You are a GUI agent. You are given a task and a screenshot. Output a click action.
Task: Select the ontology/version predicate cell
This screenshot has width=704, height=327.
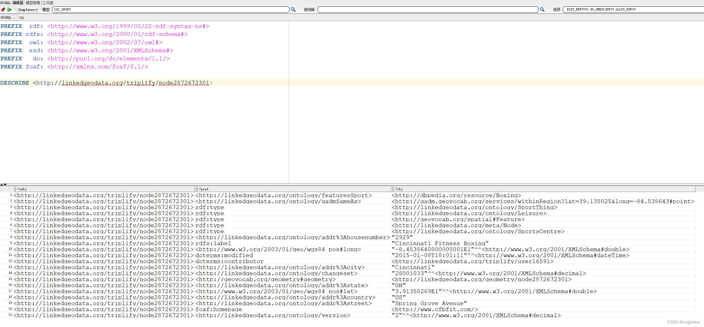click(293, 315)
